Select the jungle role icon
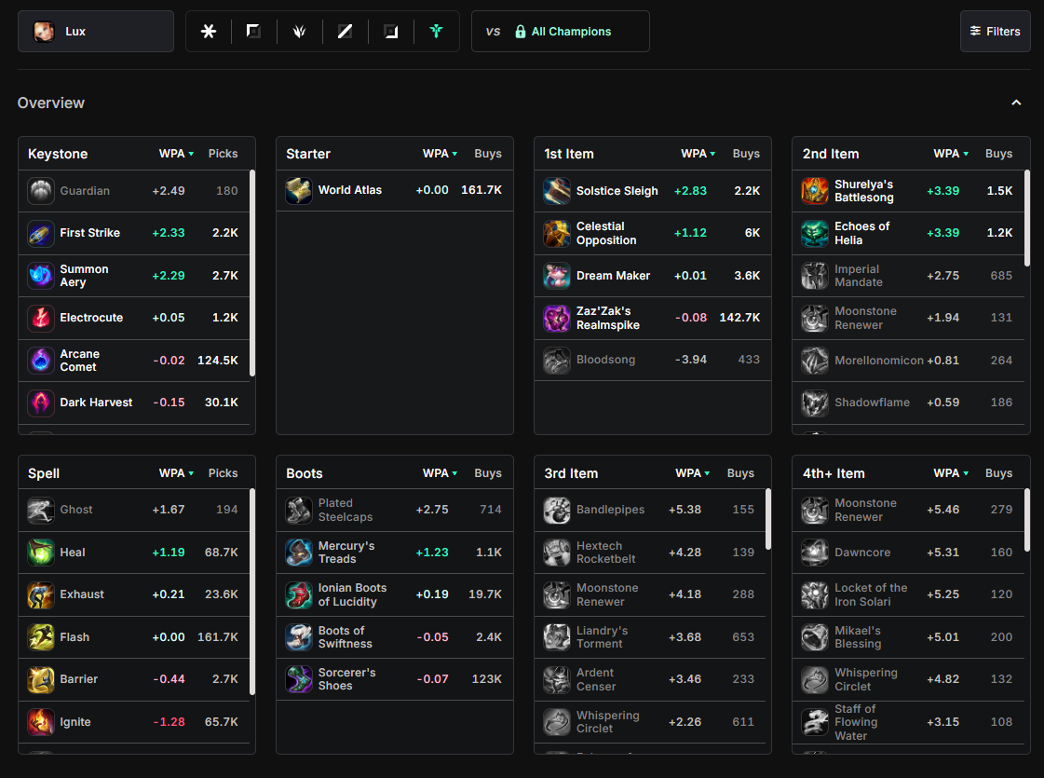Viewport: 1044px width, 778px height. pyautogui.click(x=300, y=32)
